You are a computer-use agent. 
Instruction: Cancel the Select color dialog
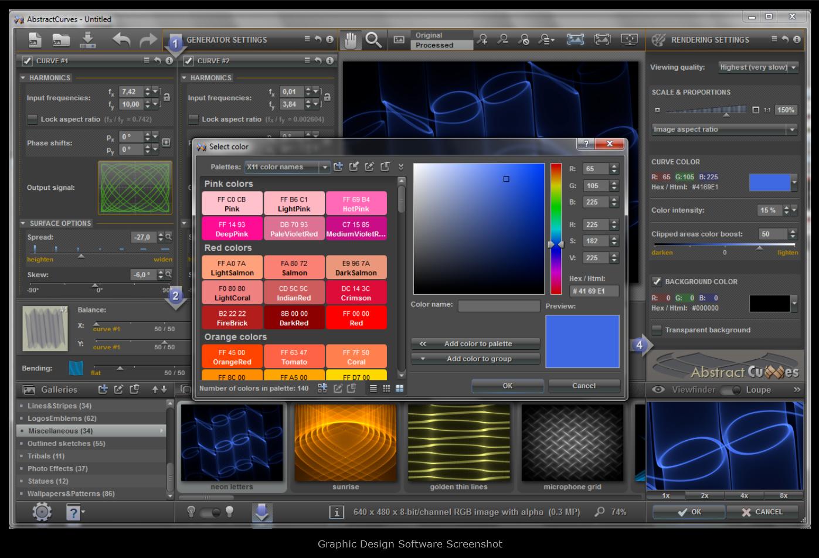(584, 386)
